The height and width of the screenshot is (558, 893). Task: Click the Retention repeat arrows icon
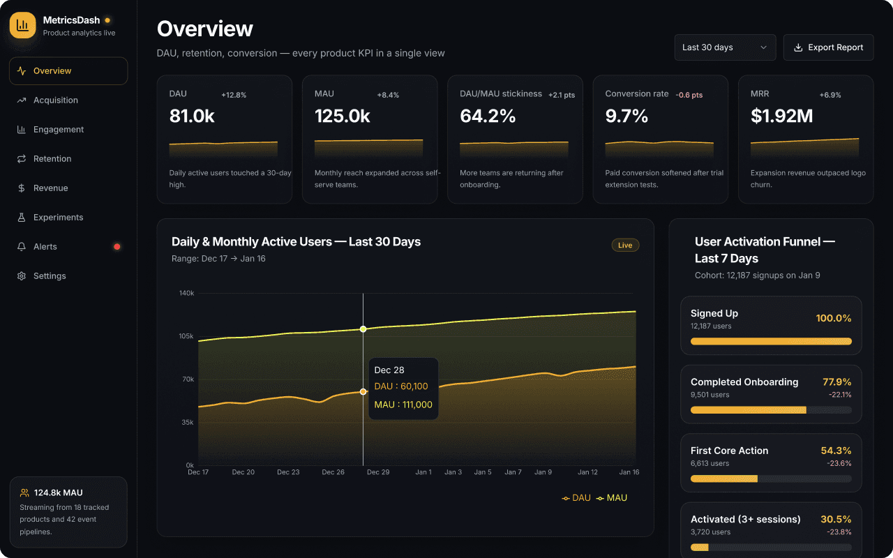pyautogui.click(x=22, y=159)
